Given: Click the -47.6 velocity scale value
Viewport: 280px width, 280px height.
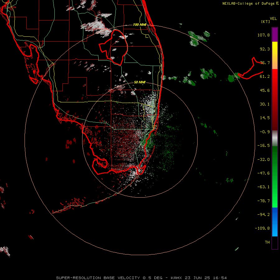Looking at the screenshot, I should click(264, 173).
